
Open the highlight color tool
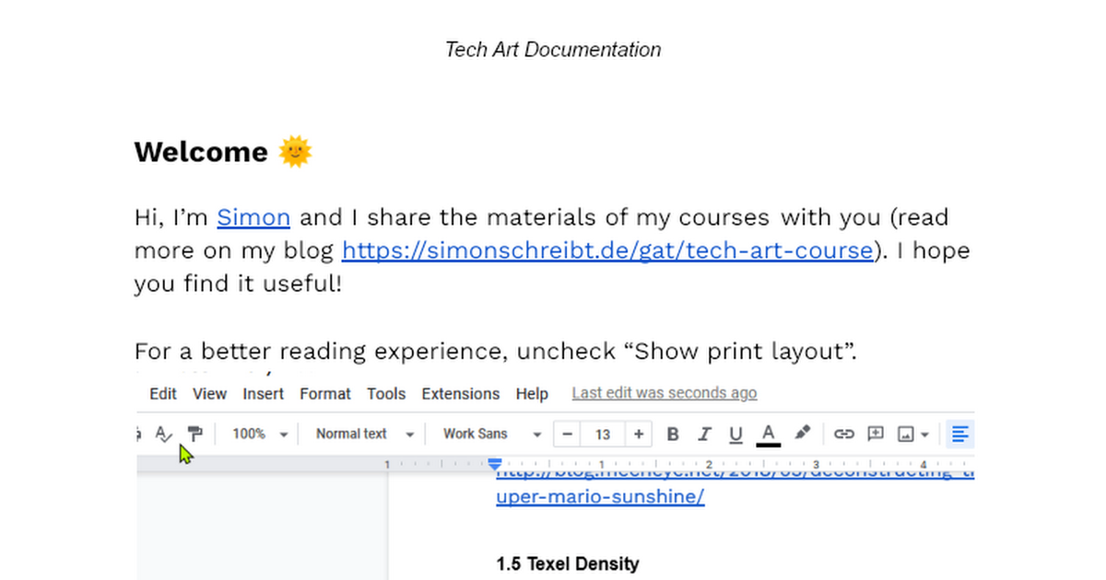click(x=802, y=434)
